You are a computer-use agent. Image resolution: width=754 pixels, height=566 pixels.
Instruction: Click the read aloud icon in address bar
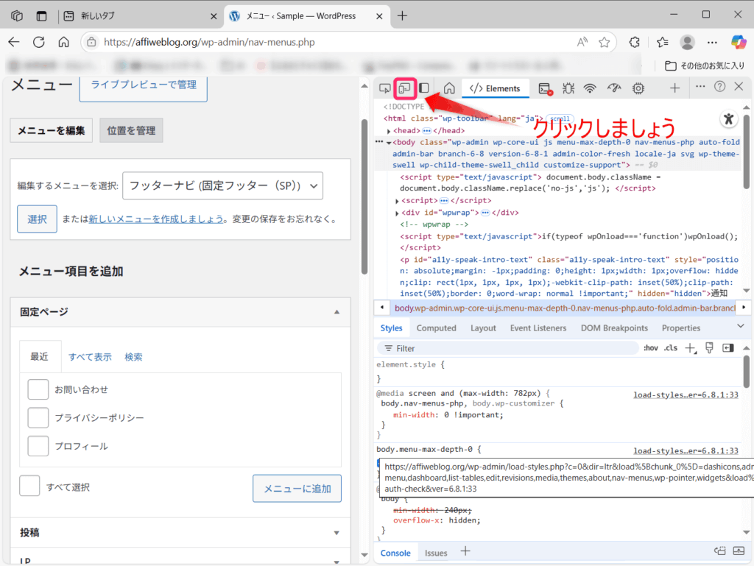pyautogui.click(x=582, y=42)
